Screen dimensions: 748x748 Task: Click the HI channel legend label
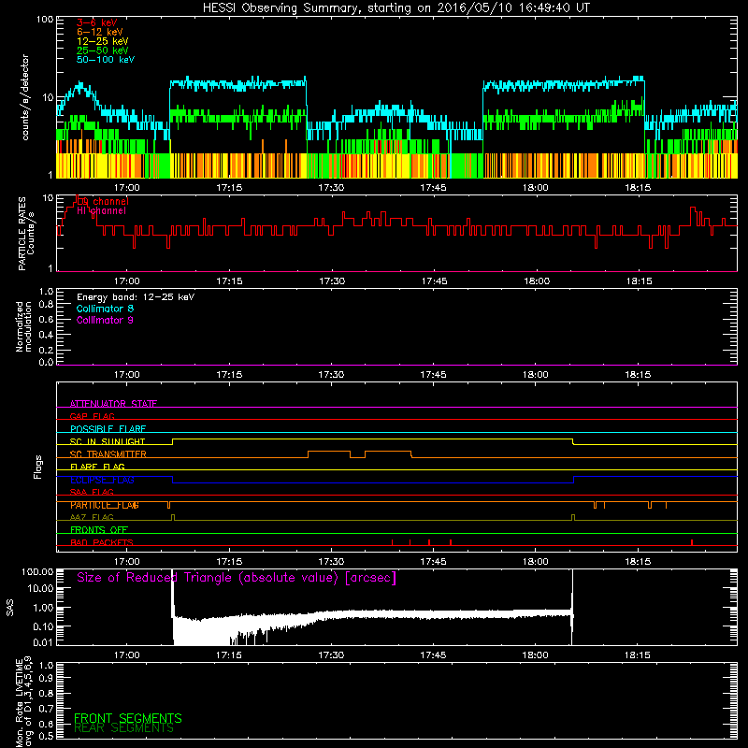point(101,210)
